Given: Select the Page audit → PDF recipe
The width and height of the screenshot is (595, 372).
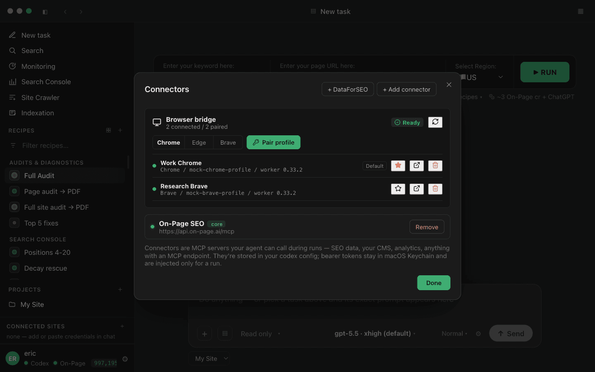Looking at the screenshot, I should [x=65, y=192].
